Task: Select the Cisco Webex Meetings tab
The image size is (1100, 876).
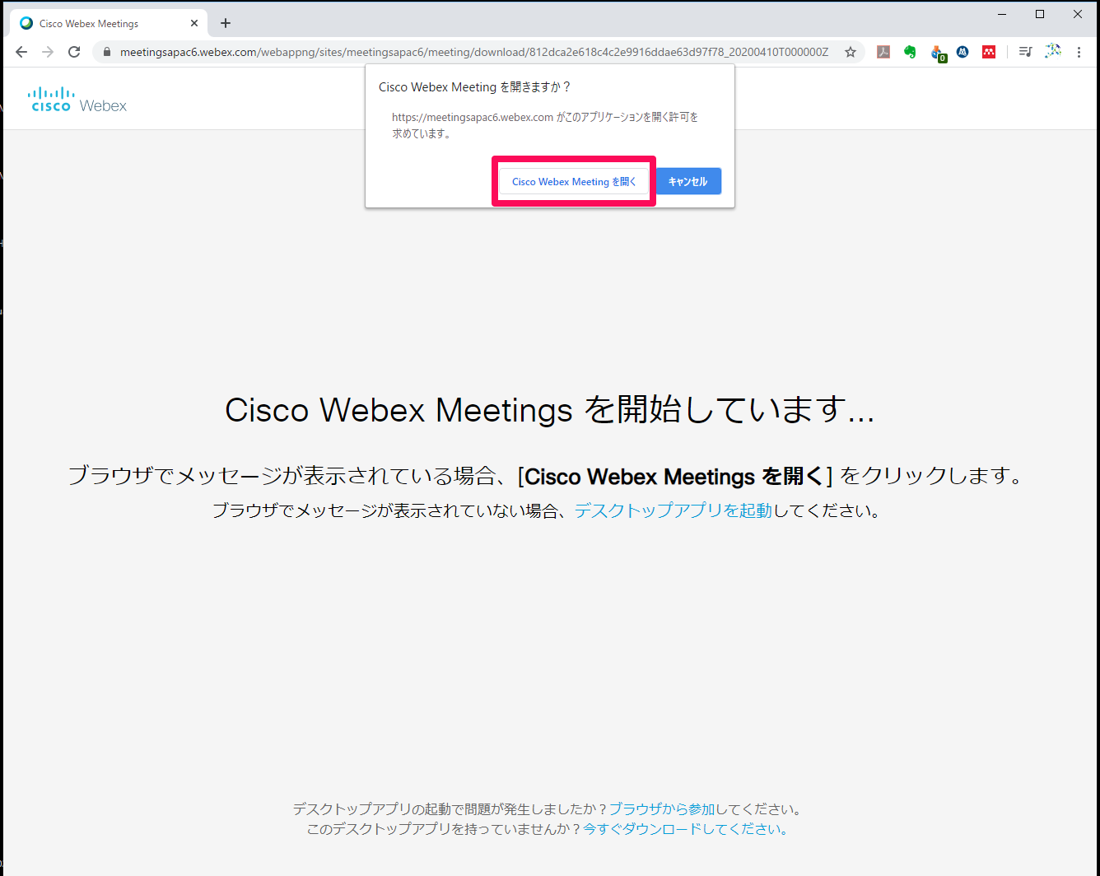Action: 108,23
